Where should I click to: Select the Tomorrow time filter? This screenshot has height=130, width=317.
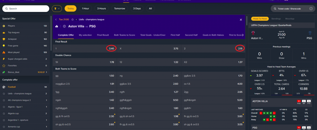(x=119, y=9)
